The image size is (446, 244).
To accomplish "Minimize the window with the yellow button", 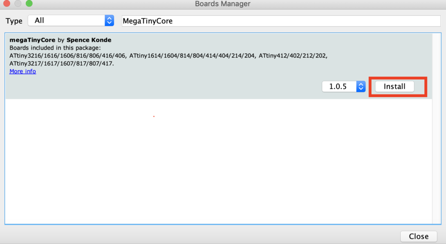I will click(x=18, y=4).
